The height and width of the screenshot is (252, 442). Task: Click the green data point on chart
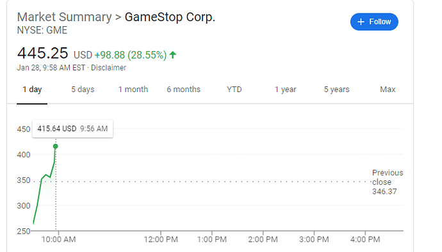[56, 146]
